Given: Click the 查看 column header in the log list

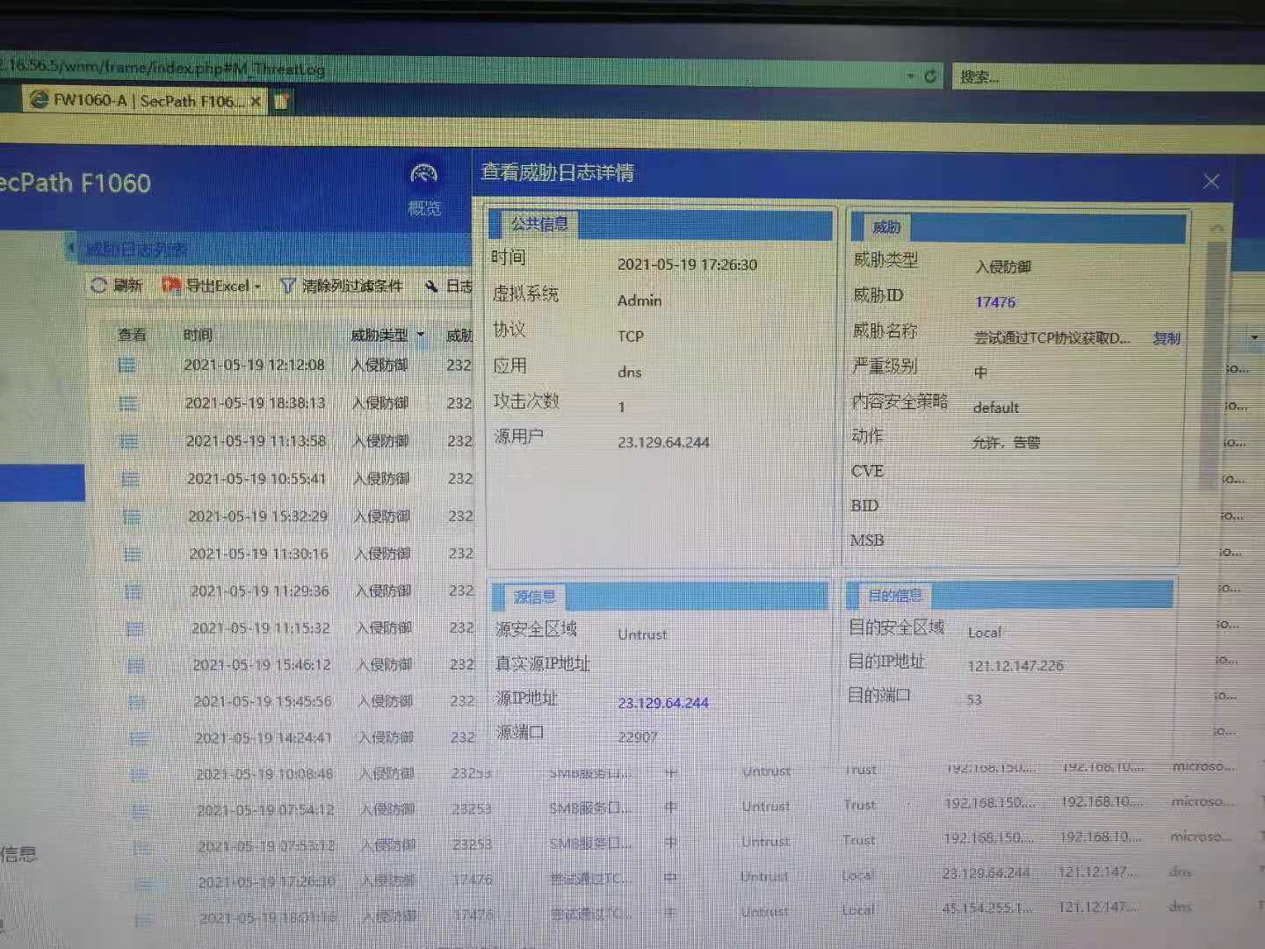Looking at the screenshot, I should [133, 335].
